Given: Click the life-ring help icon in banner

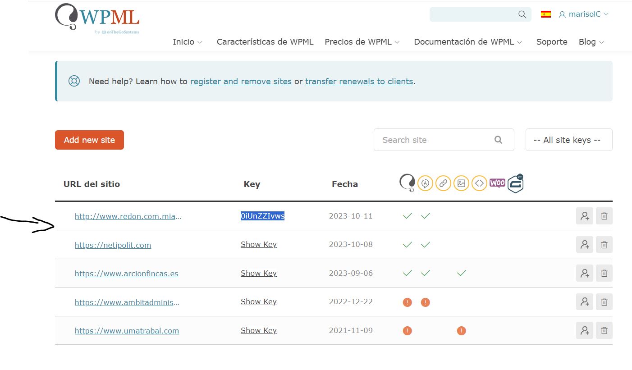Looking at the screenshot, I should (x=74, y=81).
